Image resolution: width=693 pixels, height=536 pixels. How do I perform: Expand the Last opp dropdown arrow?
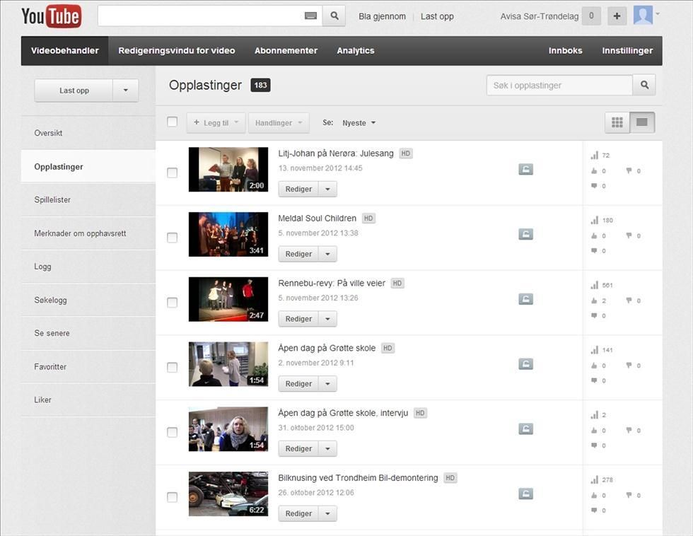click(x=125, y=90)
